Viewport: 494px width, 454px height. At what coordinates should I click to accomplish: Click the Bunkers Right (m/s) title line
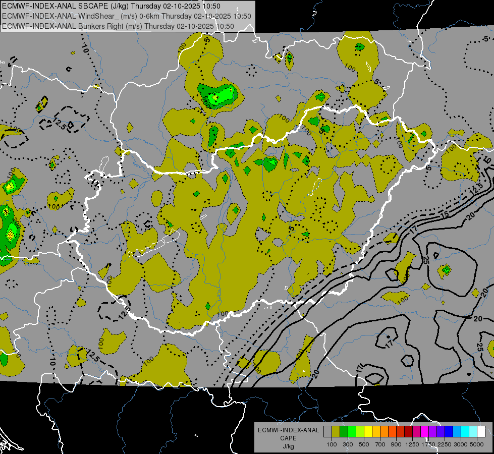(x=118, y=26)
